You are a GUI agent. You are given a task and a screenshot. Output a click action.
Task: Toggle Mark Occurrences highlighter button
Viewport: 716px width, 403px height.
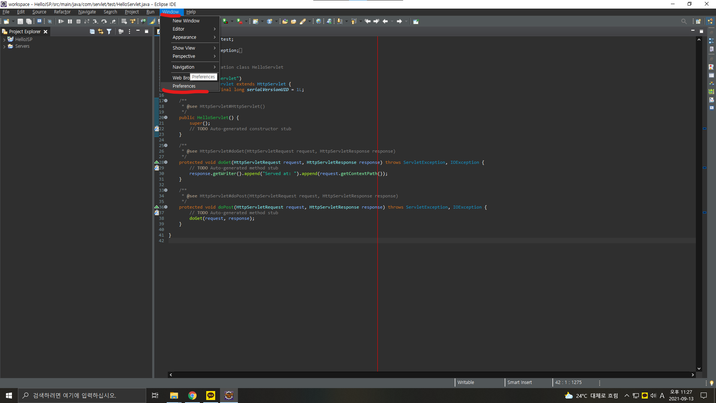click(152, 22)
